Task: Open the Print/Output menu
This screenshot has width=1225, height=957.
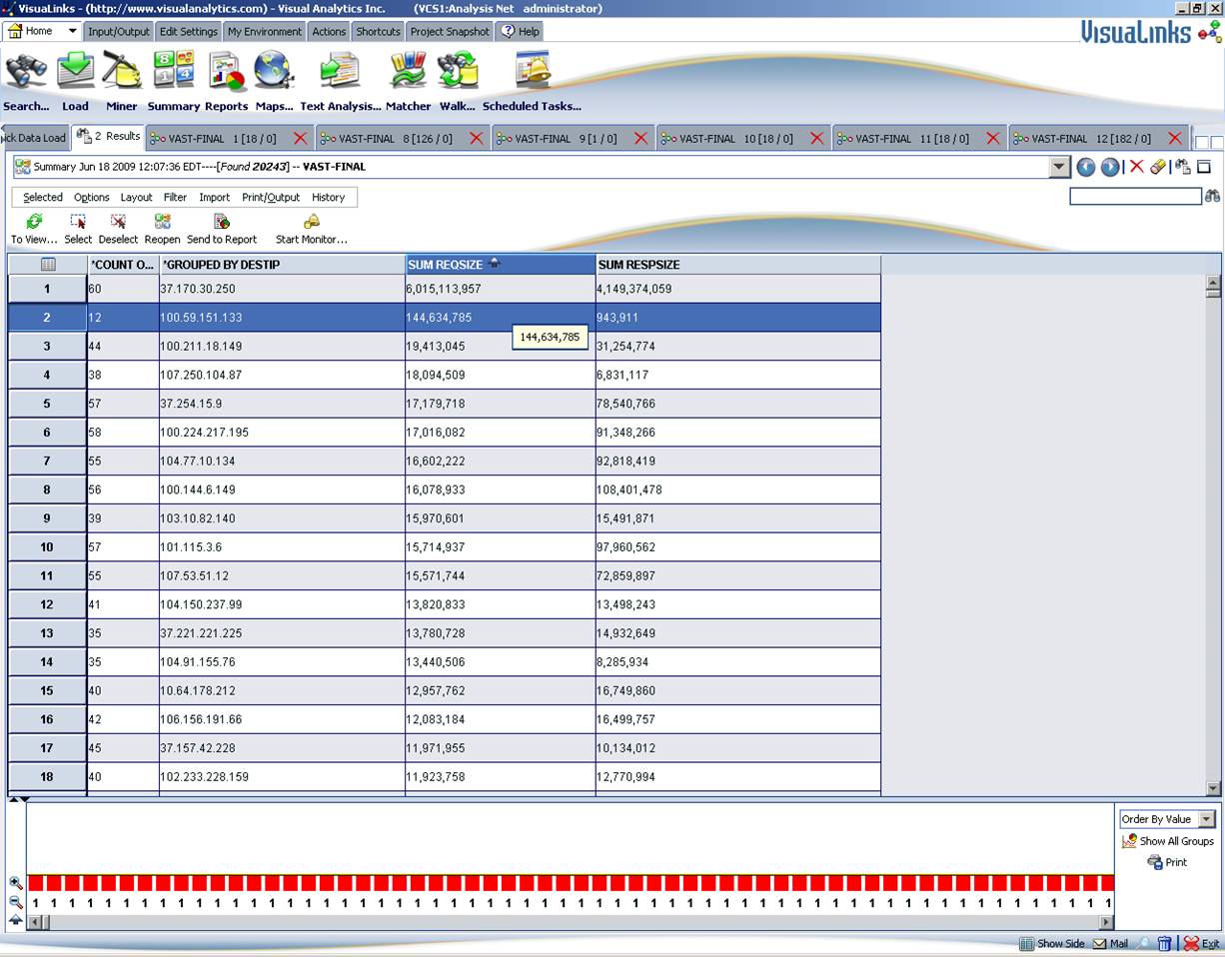Action: (x=271, y=198)
